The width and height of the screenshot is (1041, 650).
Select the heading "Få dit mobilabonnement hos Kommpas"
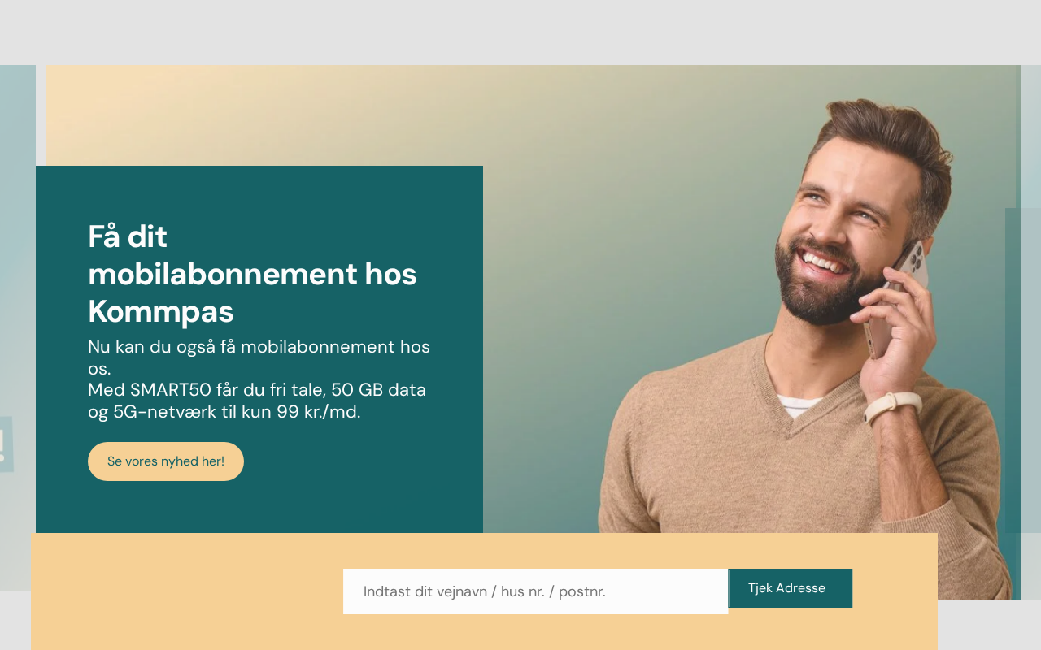[252, 274]
